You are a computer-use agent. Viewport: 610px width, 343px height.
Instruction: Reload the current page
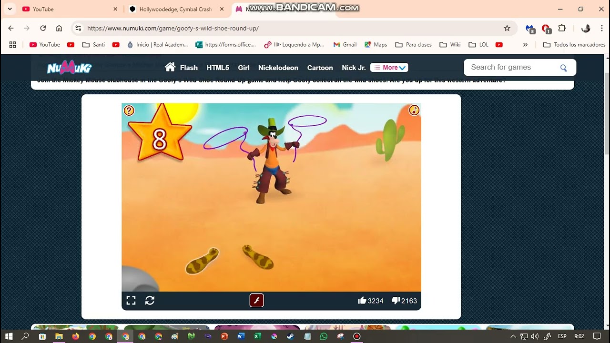(x=43, y=28)
